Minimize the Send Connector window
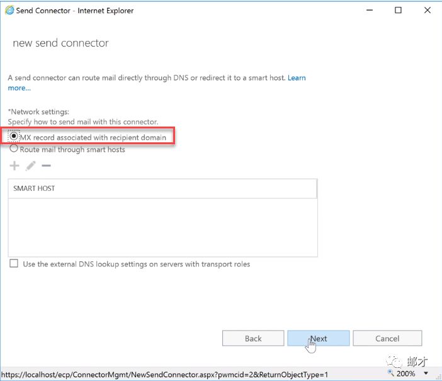The height and width of the screenshot is (381, 442). pos(368,11)
